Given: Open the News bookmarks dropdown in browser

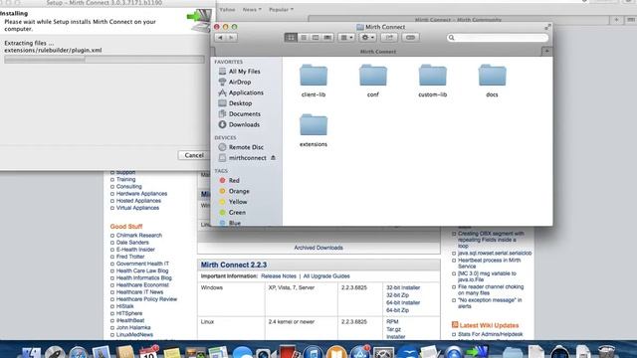Looking at the screenshot, I should (252, 9).
